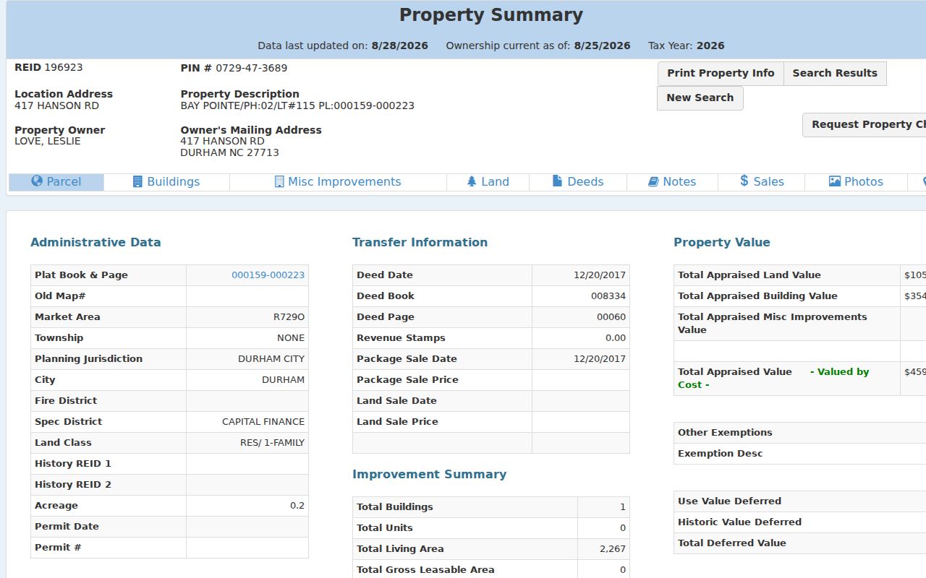926x578 pixels.
Task: Open the Misc Improvements tab
Action: click(x=338, y=182)
